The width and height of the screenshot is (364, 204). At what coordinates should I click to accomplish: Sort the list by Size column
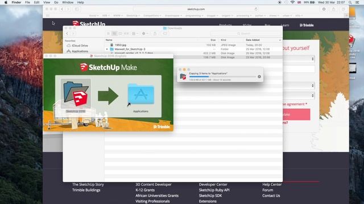pos(213,40)
